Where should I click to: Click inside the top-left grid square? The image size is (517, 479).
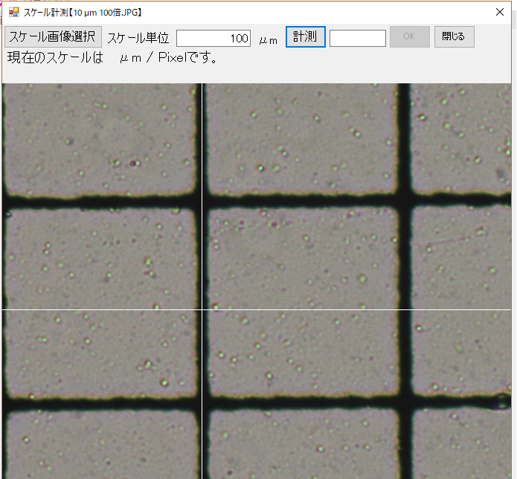(100, 138)
